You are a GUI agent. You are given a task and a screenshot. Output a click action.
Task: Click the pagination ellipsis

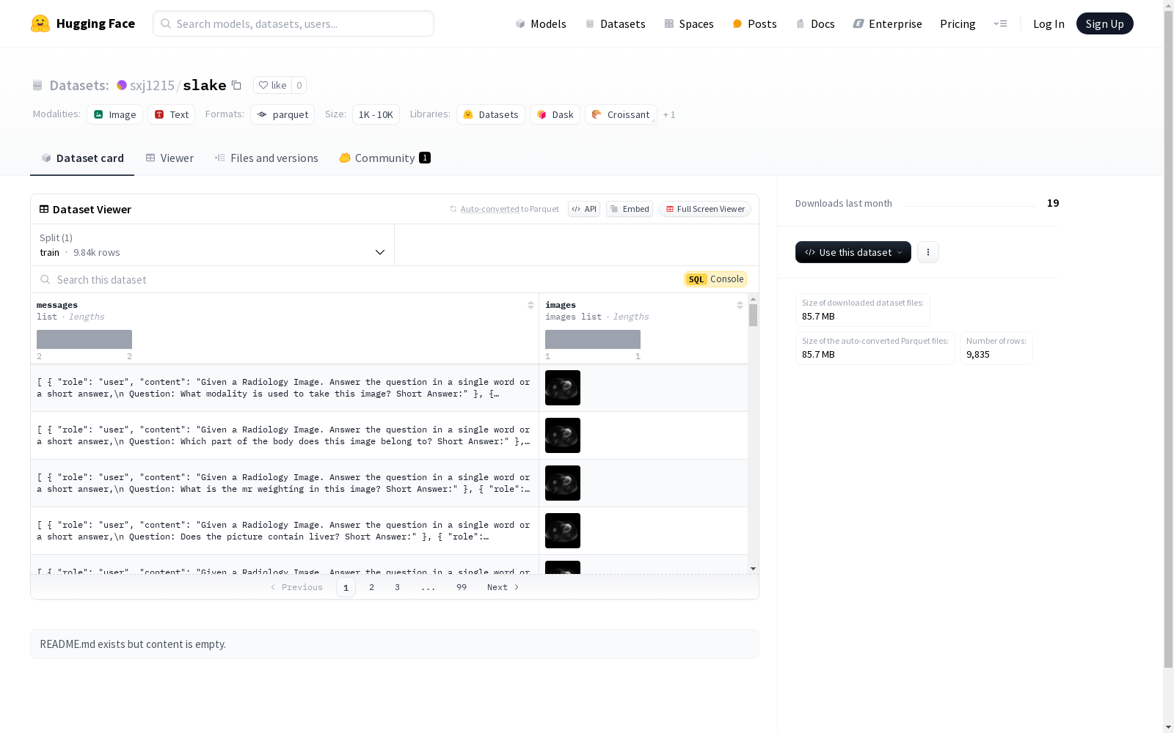pos(429,587)
